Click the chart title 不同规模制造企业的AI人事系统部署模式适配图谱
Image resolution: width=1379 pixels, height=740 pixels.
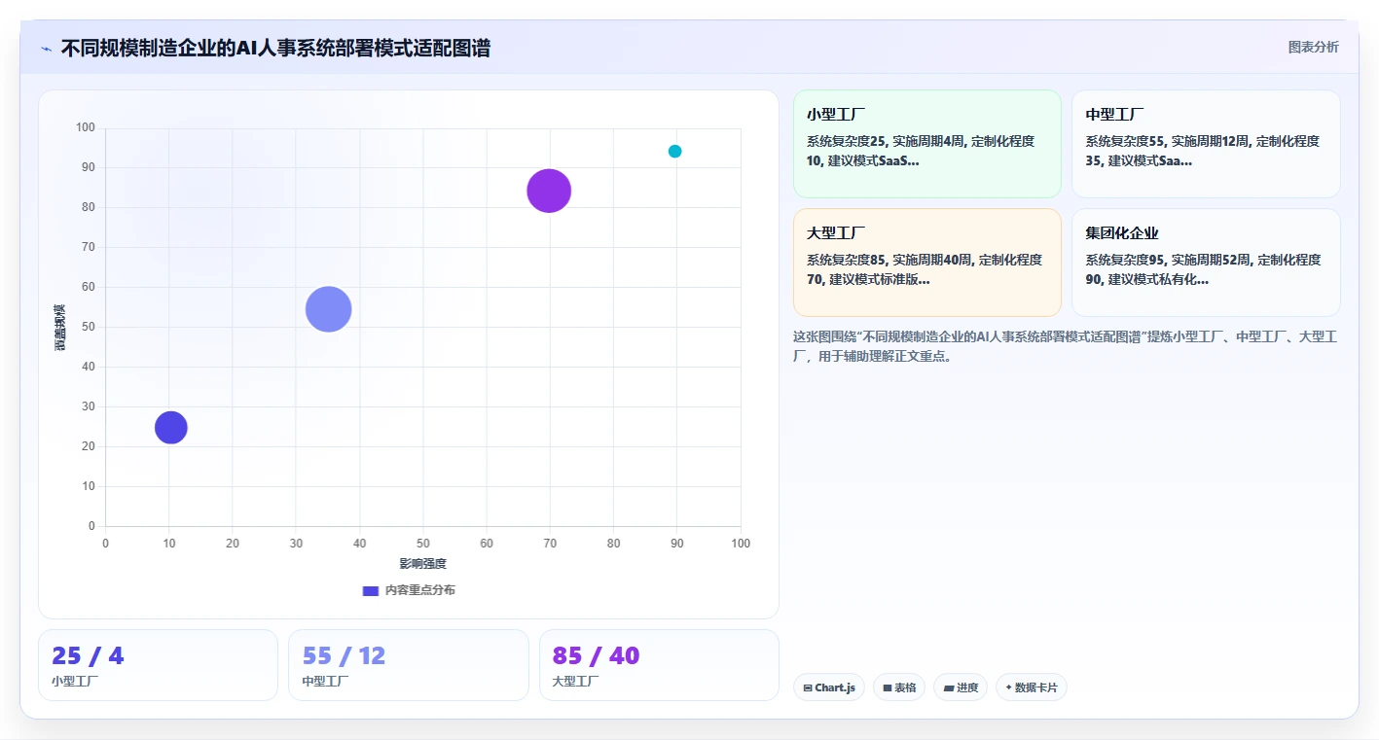tap(275, 48)
